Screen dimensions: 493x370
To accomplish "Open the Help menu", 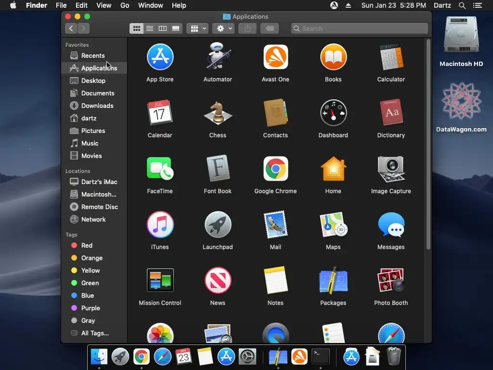I will (x=179, y=5).
